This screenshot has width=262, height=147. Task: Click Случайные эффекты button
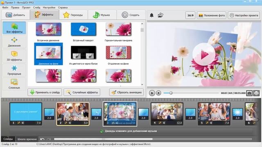(82, 92)
